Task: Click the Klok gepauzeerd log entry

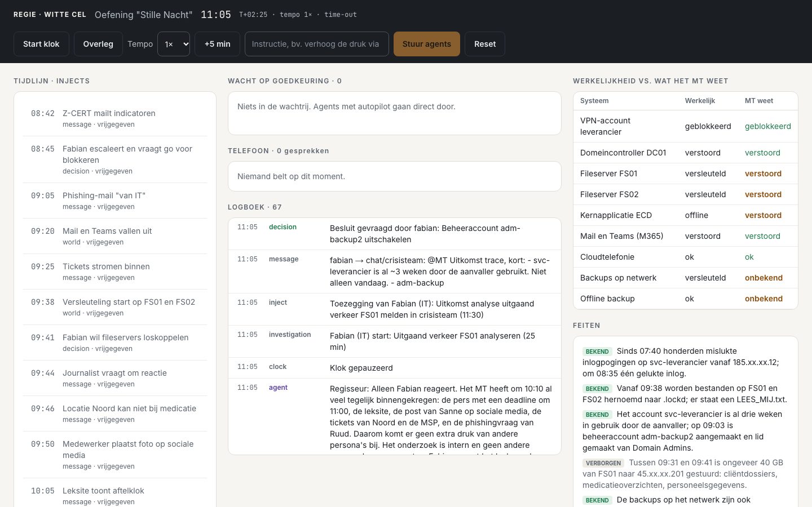Action: click(395, 368)
